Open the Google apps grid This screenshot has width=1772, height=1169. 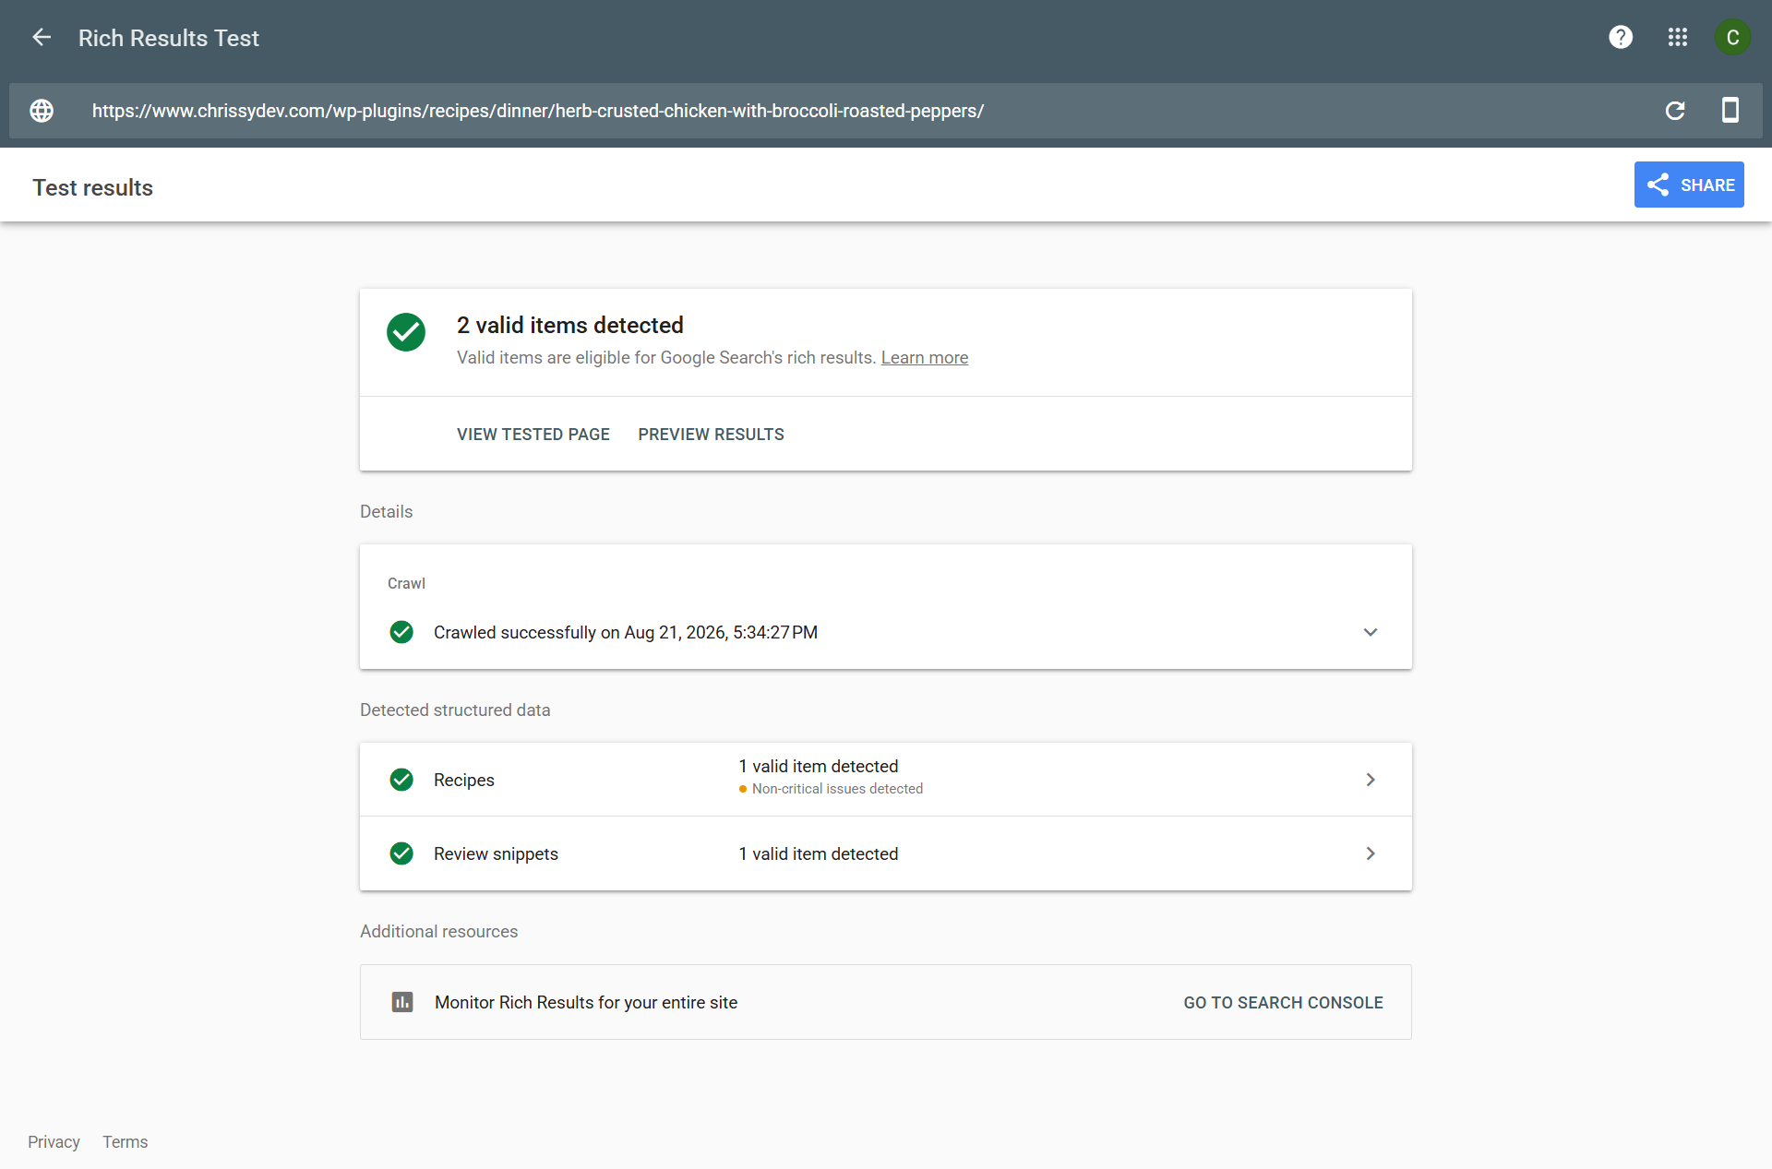pos(1678,37)
